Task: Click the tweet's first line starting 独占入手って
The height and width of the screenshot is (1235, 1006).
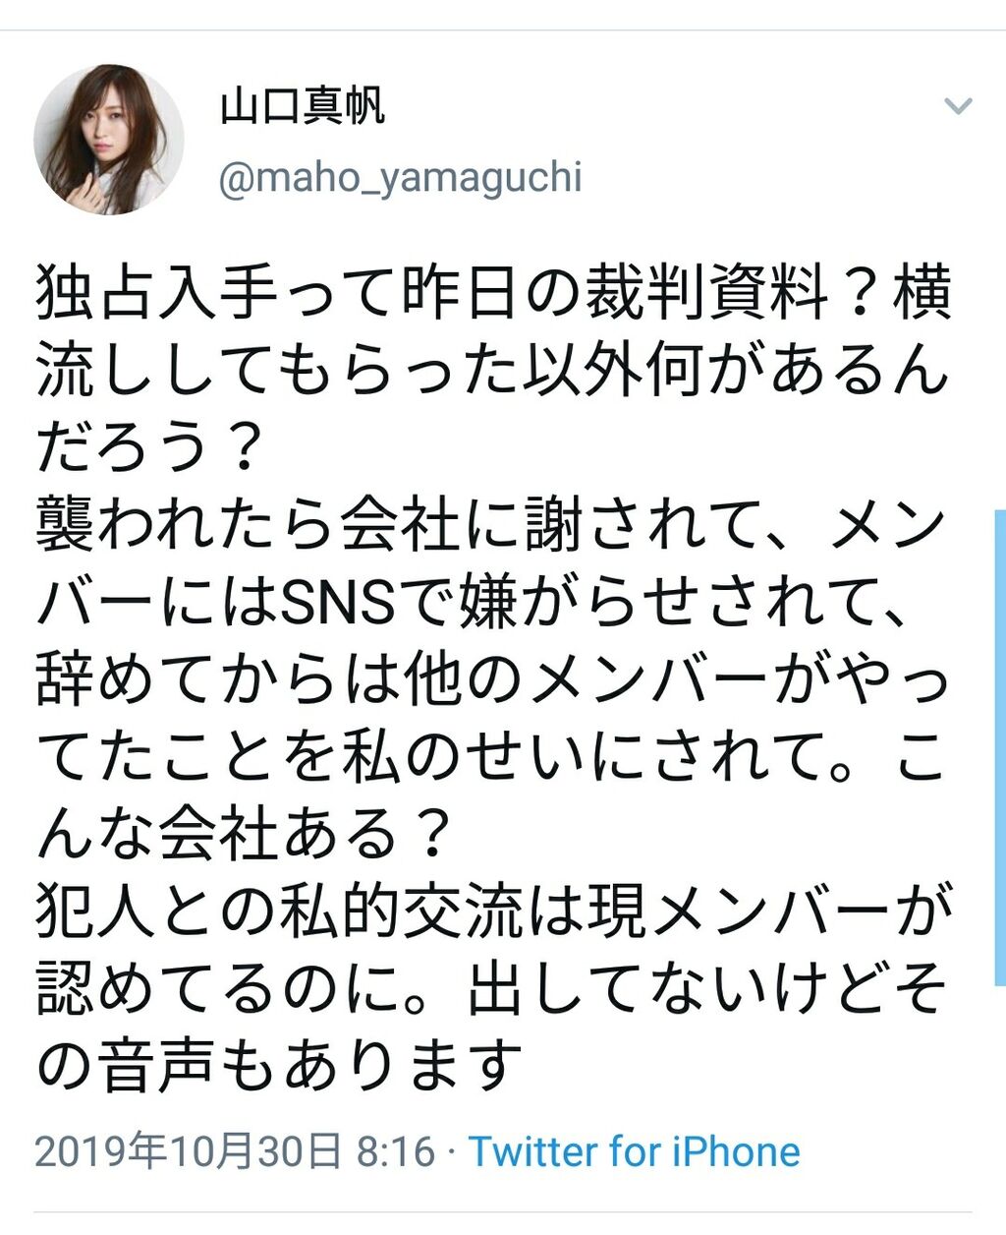Action: pyautogui.click(x=494, y=293)
